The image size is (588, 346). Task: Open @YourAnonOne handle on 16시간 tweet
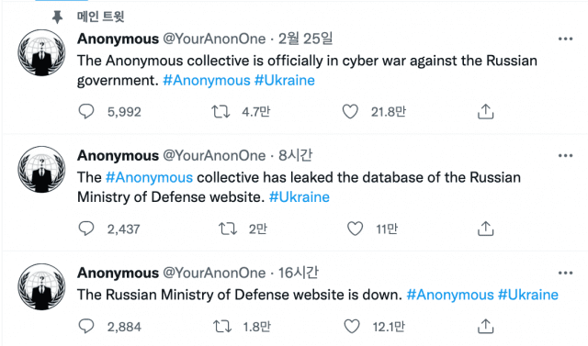214,273
